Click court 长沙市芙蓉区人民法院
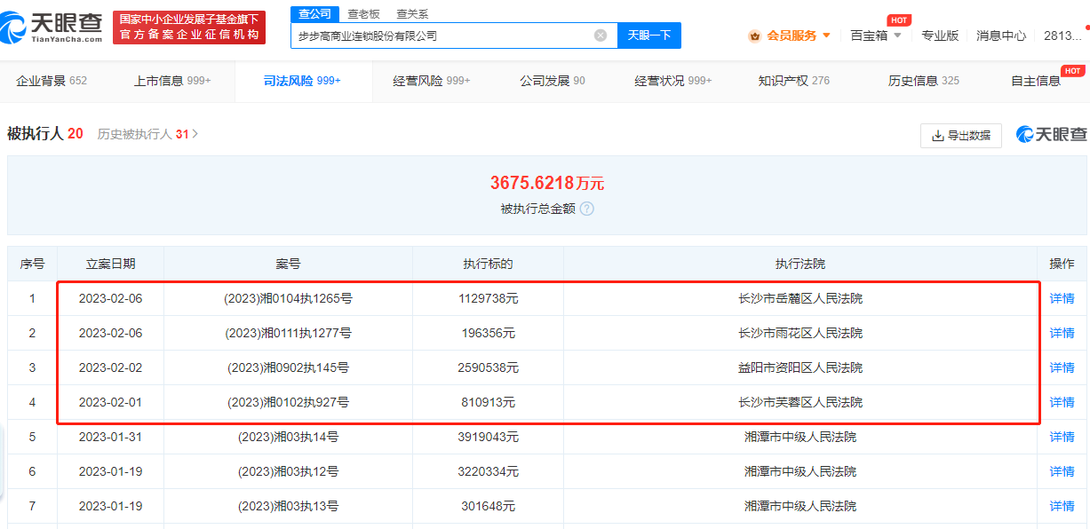This screenshot has height=529, width=1090. (x=800, y=403)
